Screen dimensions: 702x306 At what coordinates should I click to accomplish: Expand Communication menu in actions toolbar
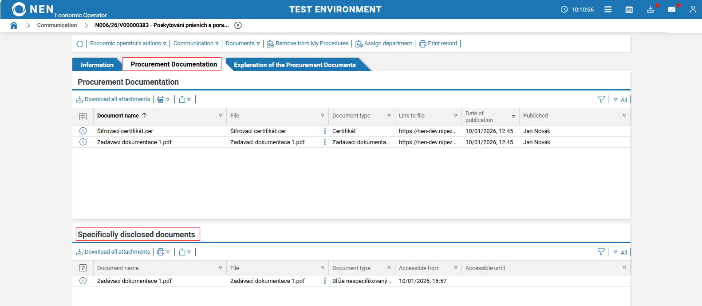[x=196, y=43]
